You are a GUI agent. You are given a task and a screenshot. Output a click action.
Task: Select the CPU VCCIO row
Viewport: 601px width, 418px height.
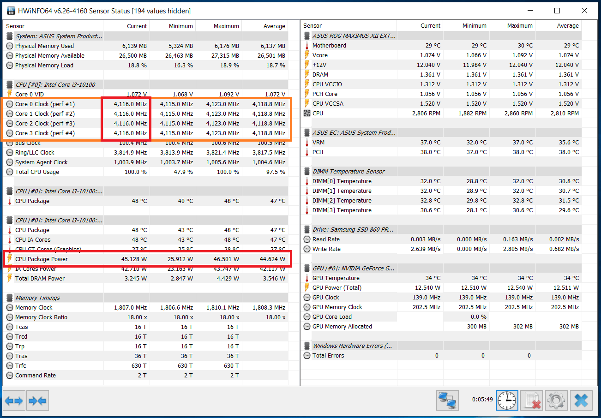(442, 84)
